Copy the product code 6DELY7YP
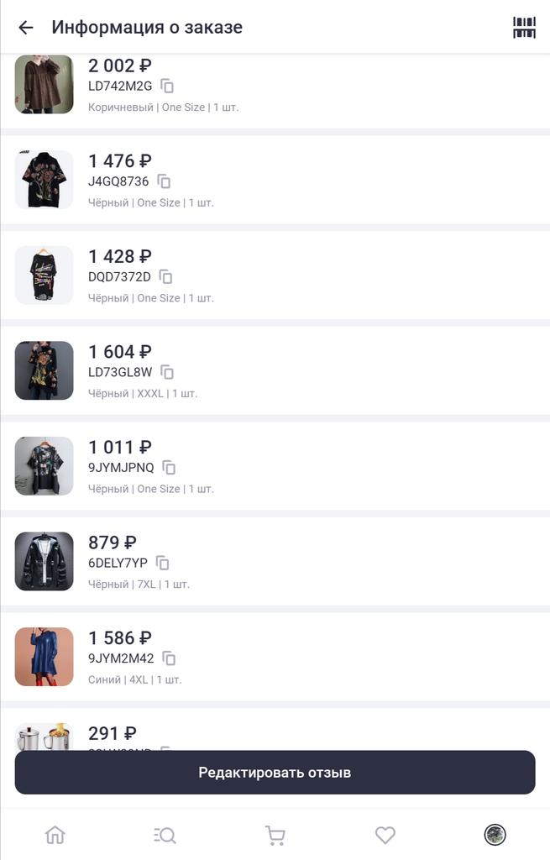This screenshot has height=860, width=550. coord(163,563)
